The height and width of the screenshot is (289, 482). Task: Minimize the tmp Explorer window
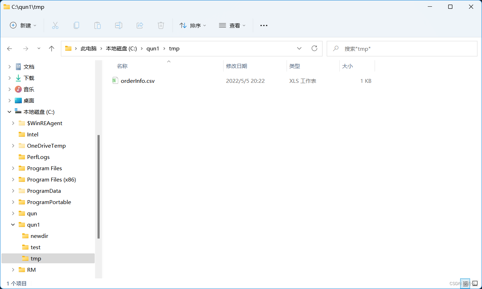[430, 7]
